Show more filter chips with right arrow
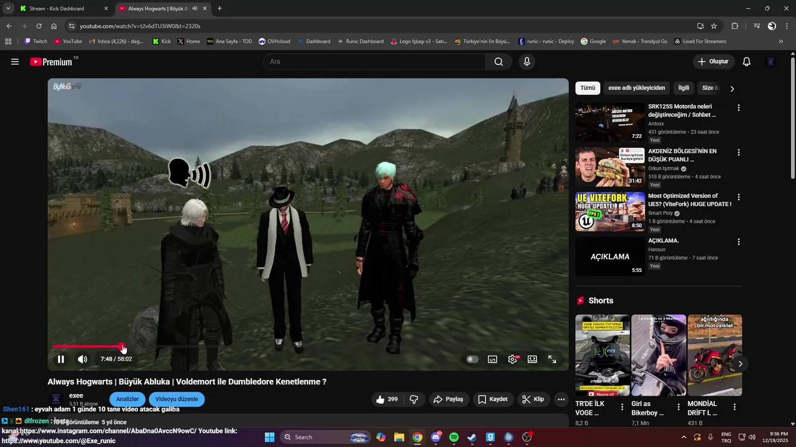 coord(732,89)
